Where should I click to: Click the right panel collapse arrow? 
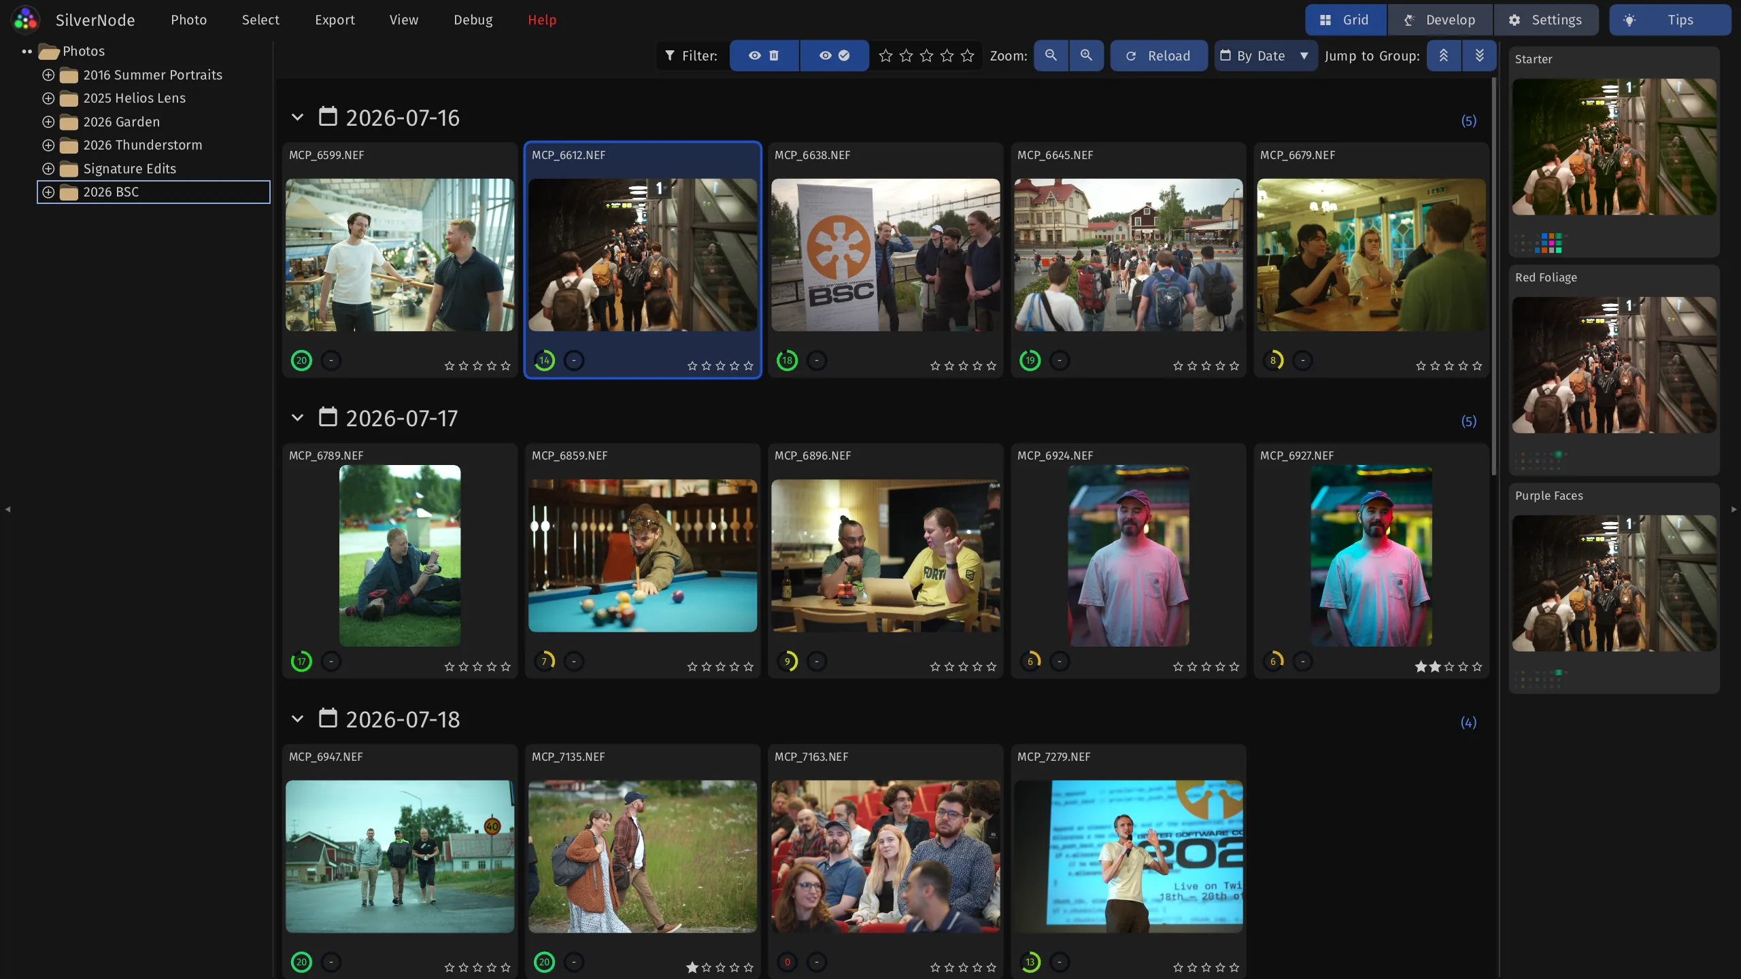[1734, 509]
